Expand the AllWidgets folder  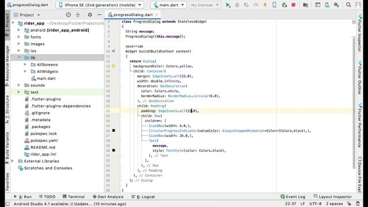click(25, 71)
